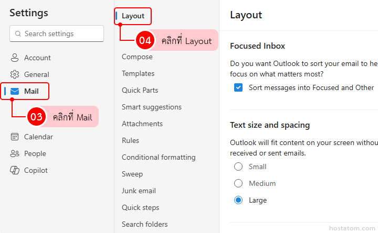Viewport: 378px width, 233px height.
Task: Click the Copilot icon in sidebar
Action: point(15,170)
